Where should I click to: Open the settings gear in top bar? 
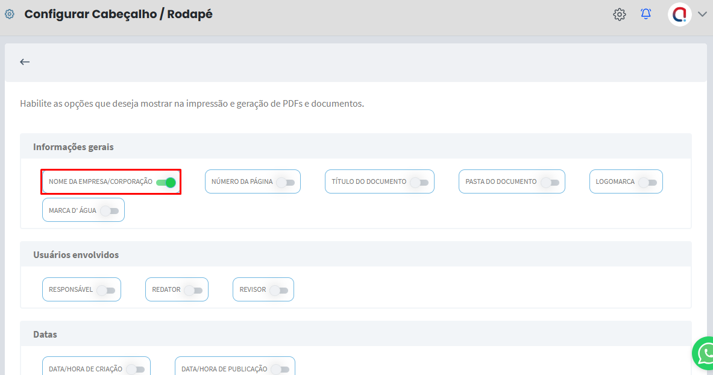pyautogui.click(x=620, y=14)
